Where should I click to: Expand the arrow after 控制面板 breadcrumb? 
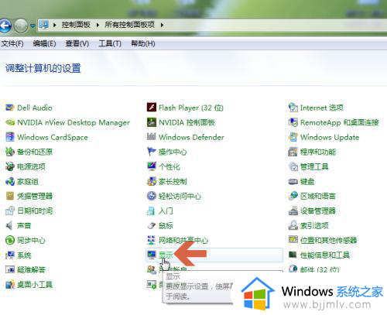(98, 25)
